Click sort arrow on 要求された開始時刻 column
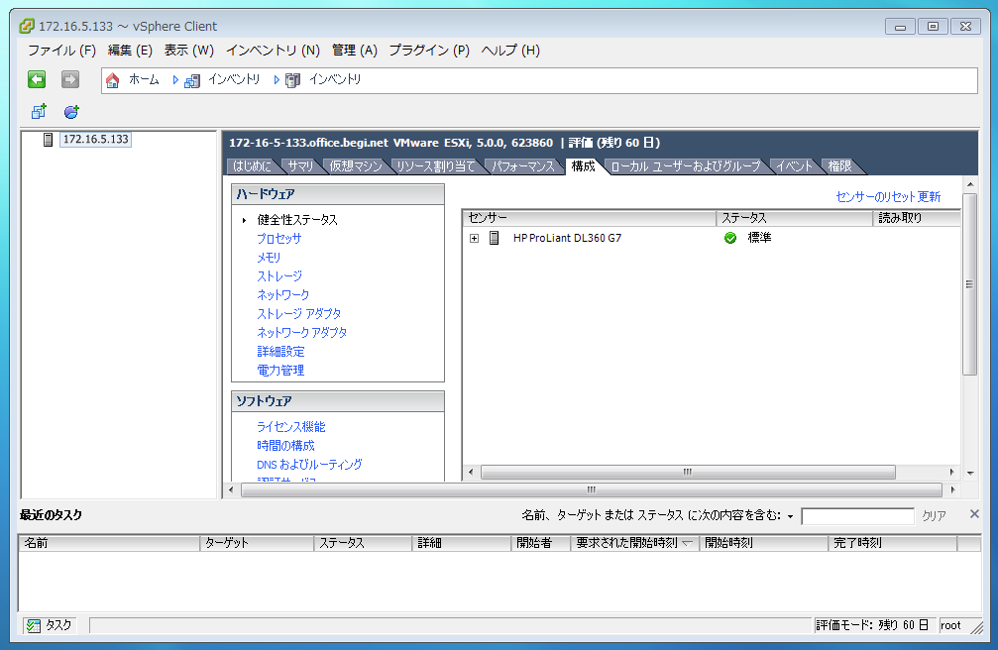998x650 pixels. (x=687, y=543)
